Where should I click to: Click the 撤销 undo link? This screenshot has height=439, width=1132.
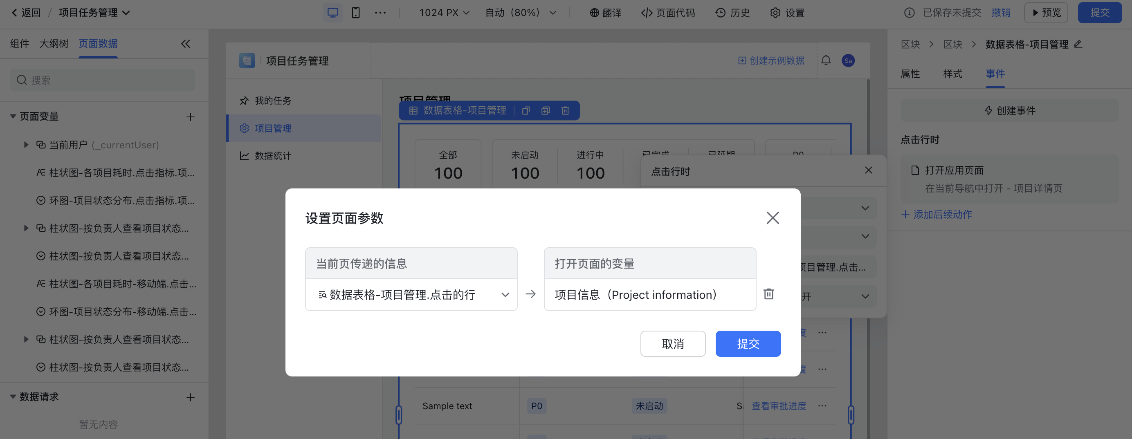click(1001, 13)
